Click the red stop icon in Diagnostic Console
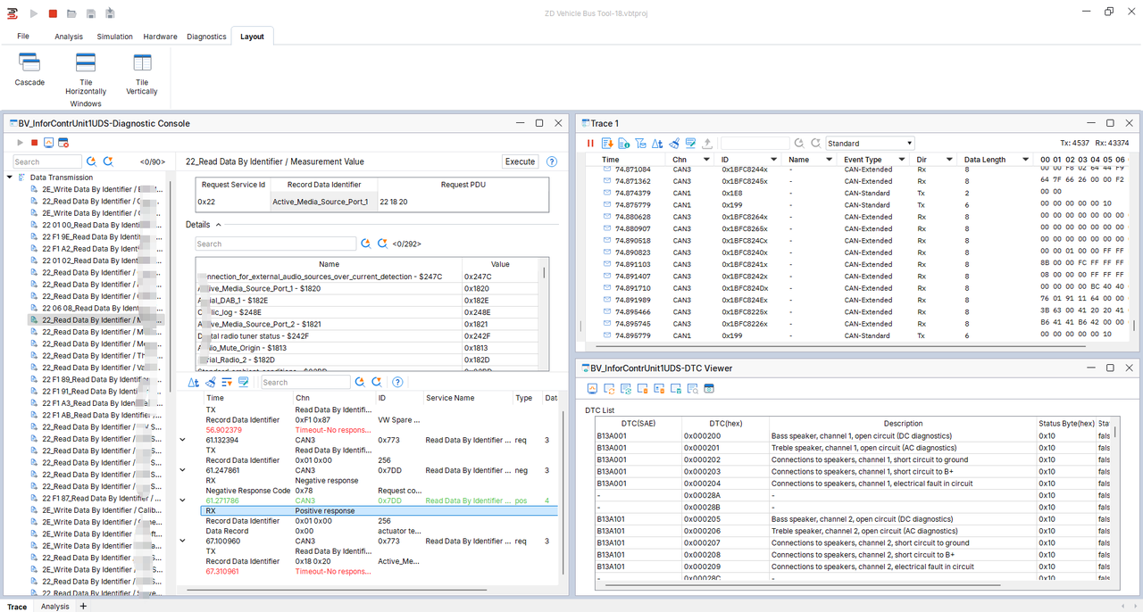The height and width of the screenshot is (612, 1143). coord(35,143)
